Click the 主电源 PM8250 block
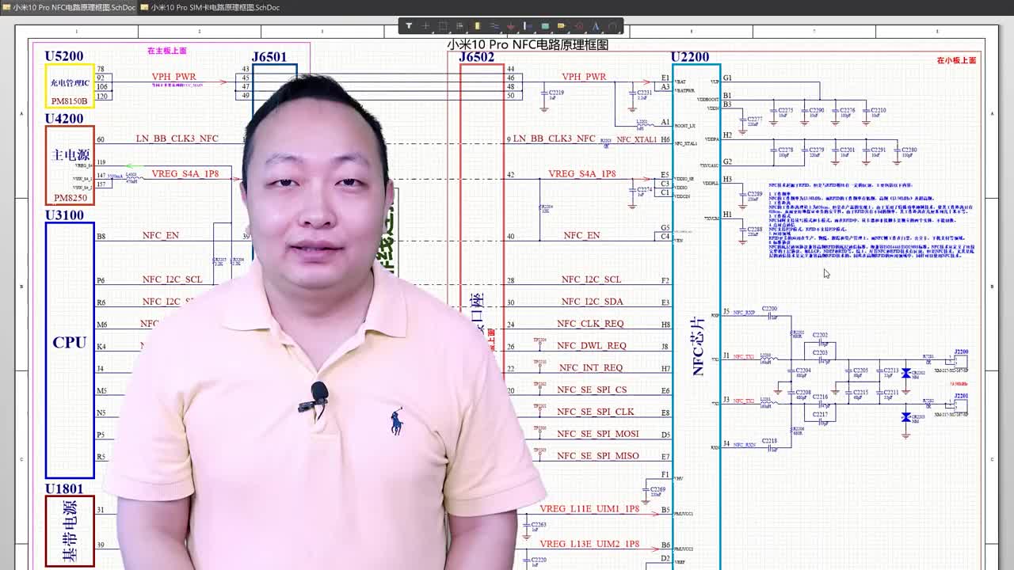This screenshot has width=1014, height=570. 70,165
